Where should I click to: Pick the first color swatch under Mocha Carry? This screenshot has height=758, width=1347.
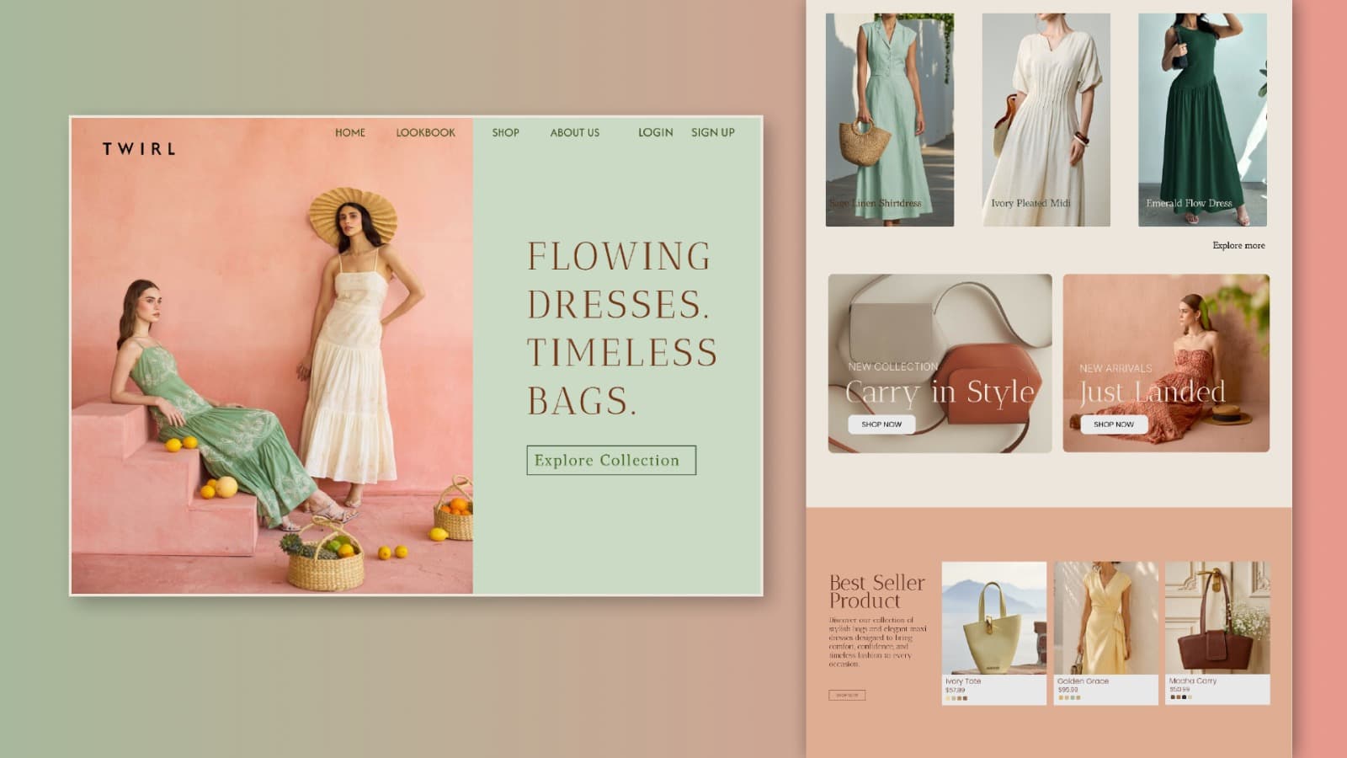(x=1171, y=697)
